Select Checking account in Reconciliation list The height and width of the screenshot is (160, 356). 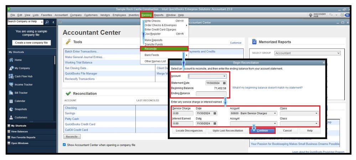pos(71,108)
